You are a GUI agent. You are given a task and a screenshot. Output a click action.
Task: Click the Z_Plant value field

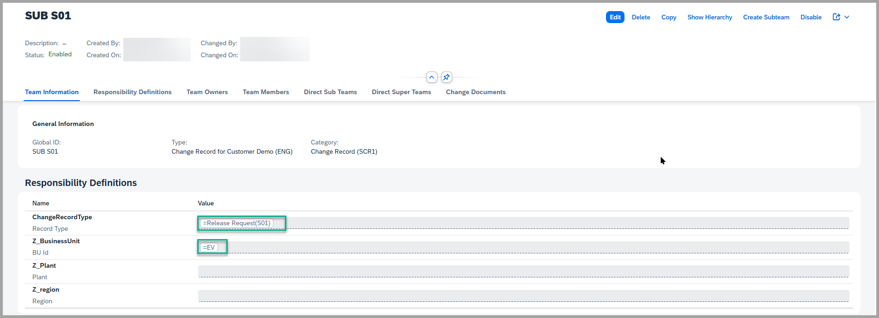click(x=523, y=271)
